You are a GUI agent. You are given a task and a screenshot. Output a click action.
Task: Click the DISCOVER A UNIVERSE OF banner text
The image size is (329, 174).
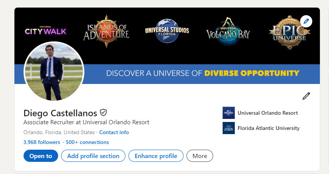coord(154,73)
